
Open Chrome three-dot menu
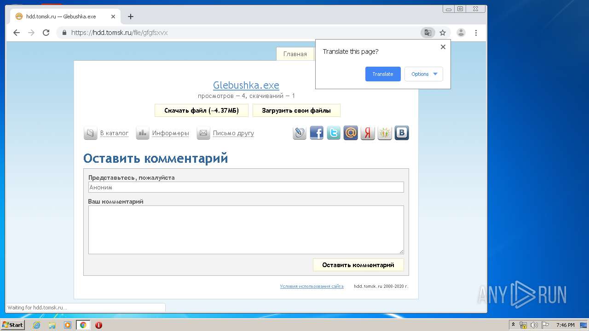(x=476, y=33)
